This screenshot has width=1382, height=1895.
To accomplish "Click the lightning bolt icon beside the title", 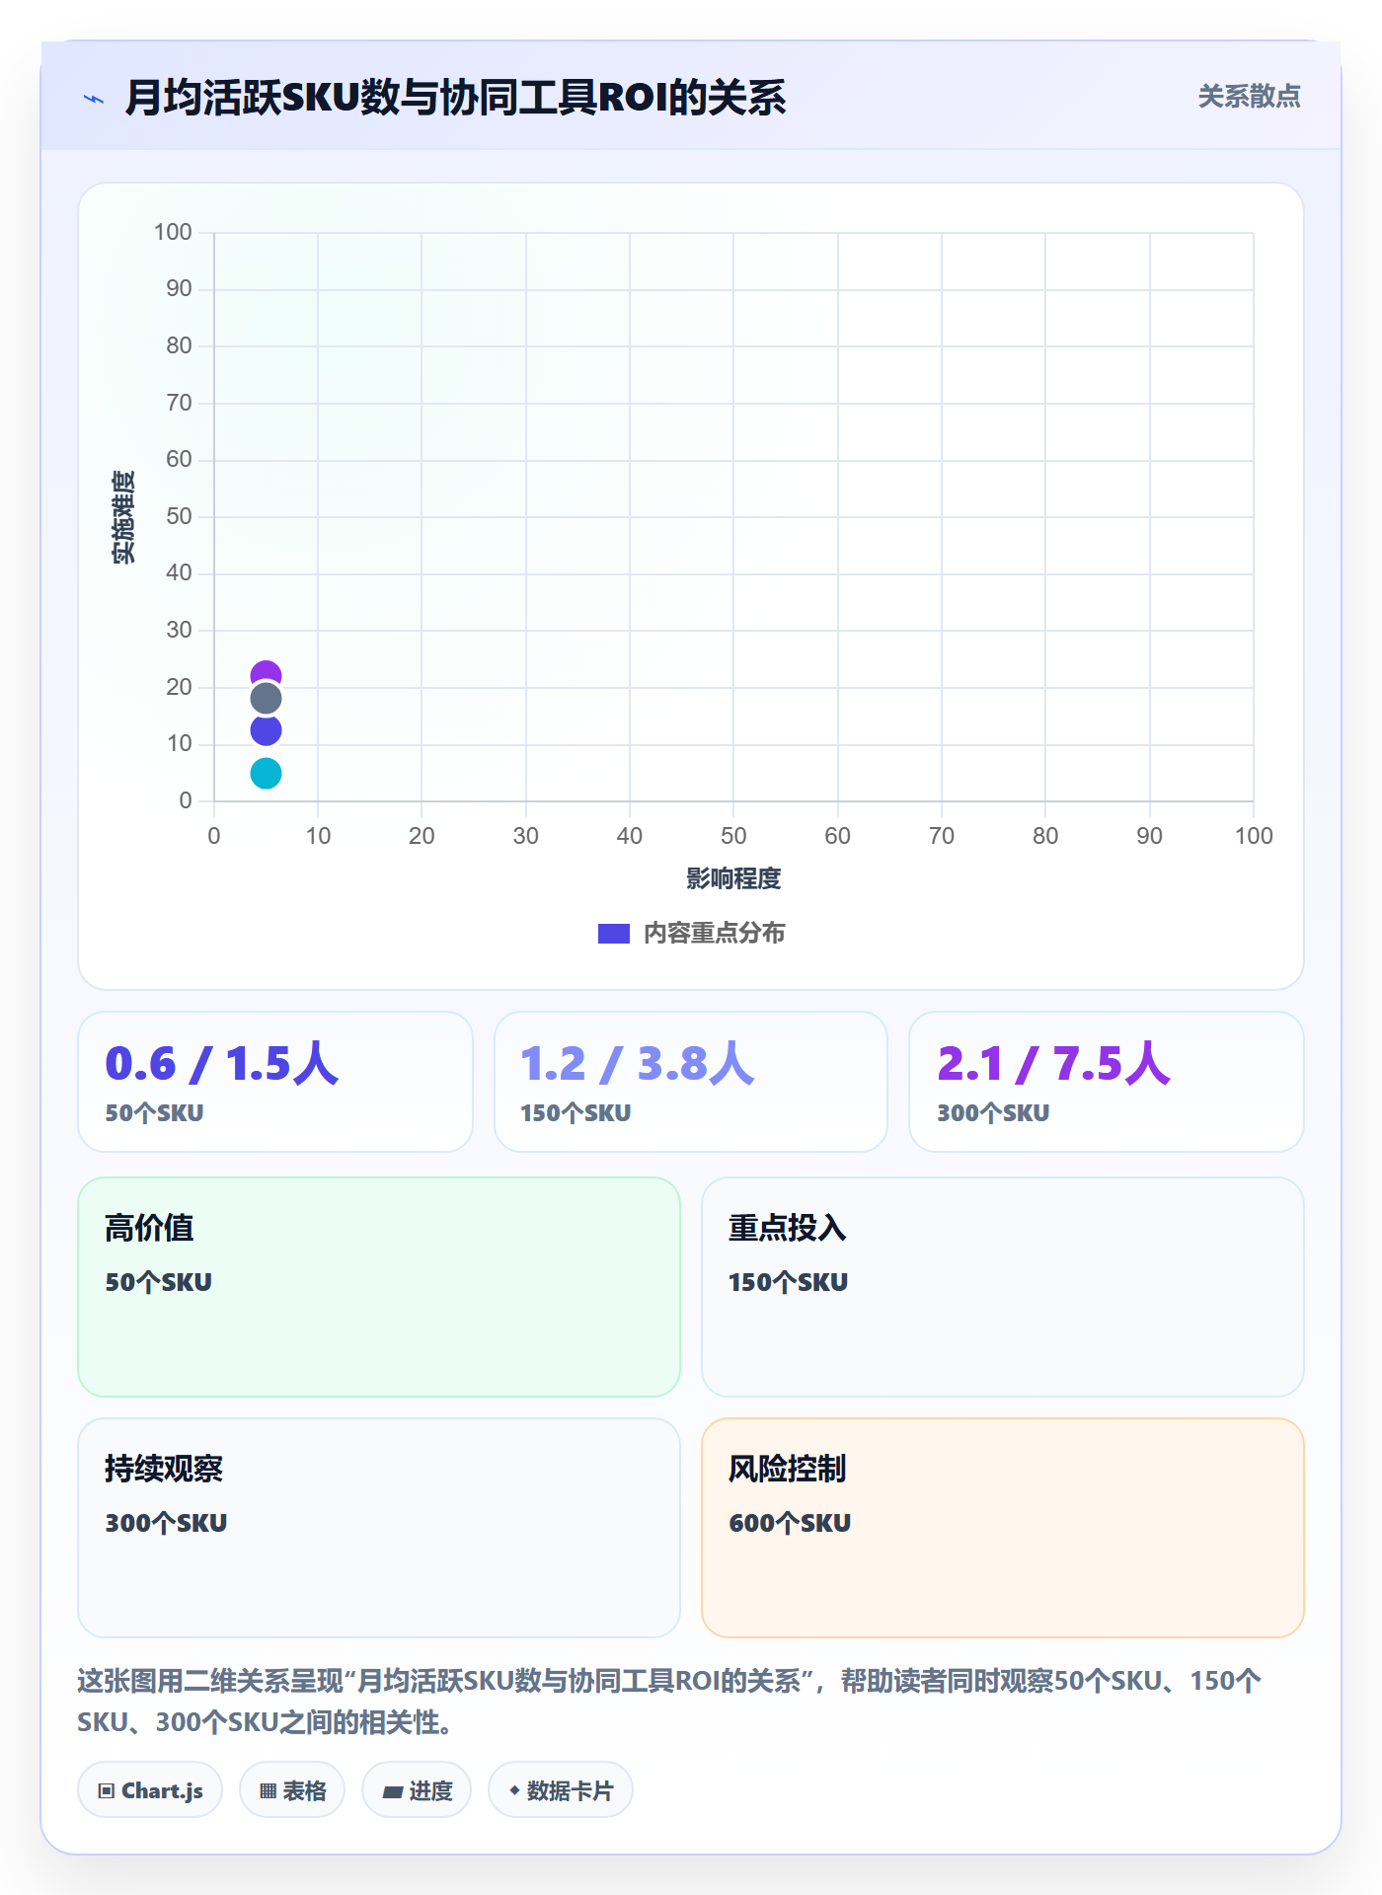I will pyautogui.click(x=94, y=99).
